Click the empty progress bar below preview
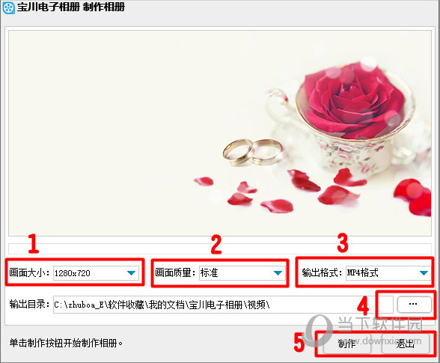This screenshot has height=363, width=440. [x=220, y=248]
